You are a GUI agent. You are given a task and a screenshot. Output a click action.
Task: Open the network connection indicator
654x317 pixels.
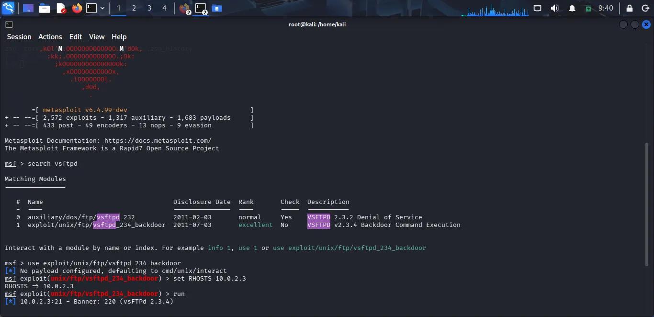tap(538, 8)
